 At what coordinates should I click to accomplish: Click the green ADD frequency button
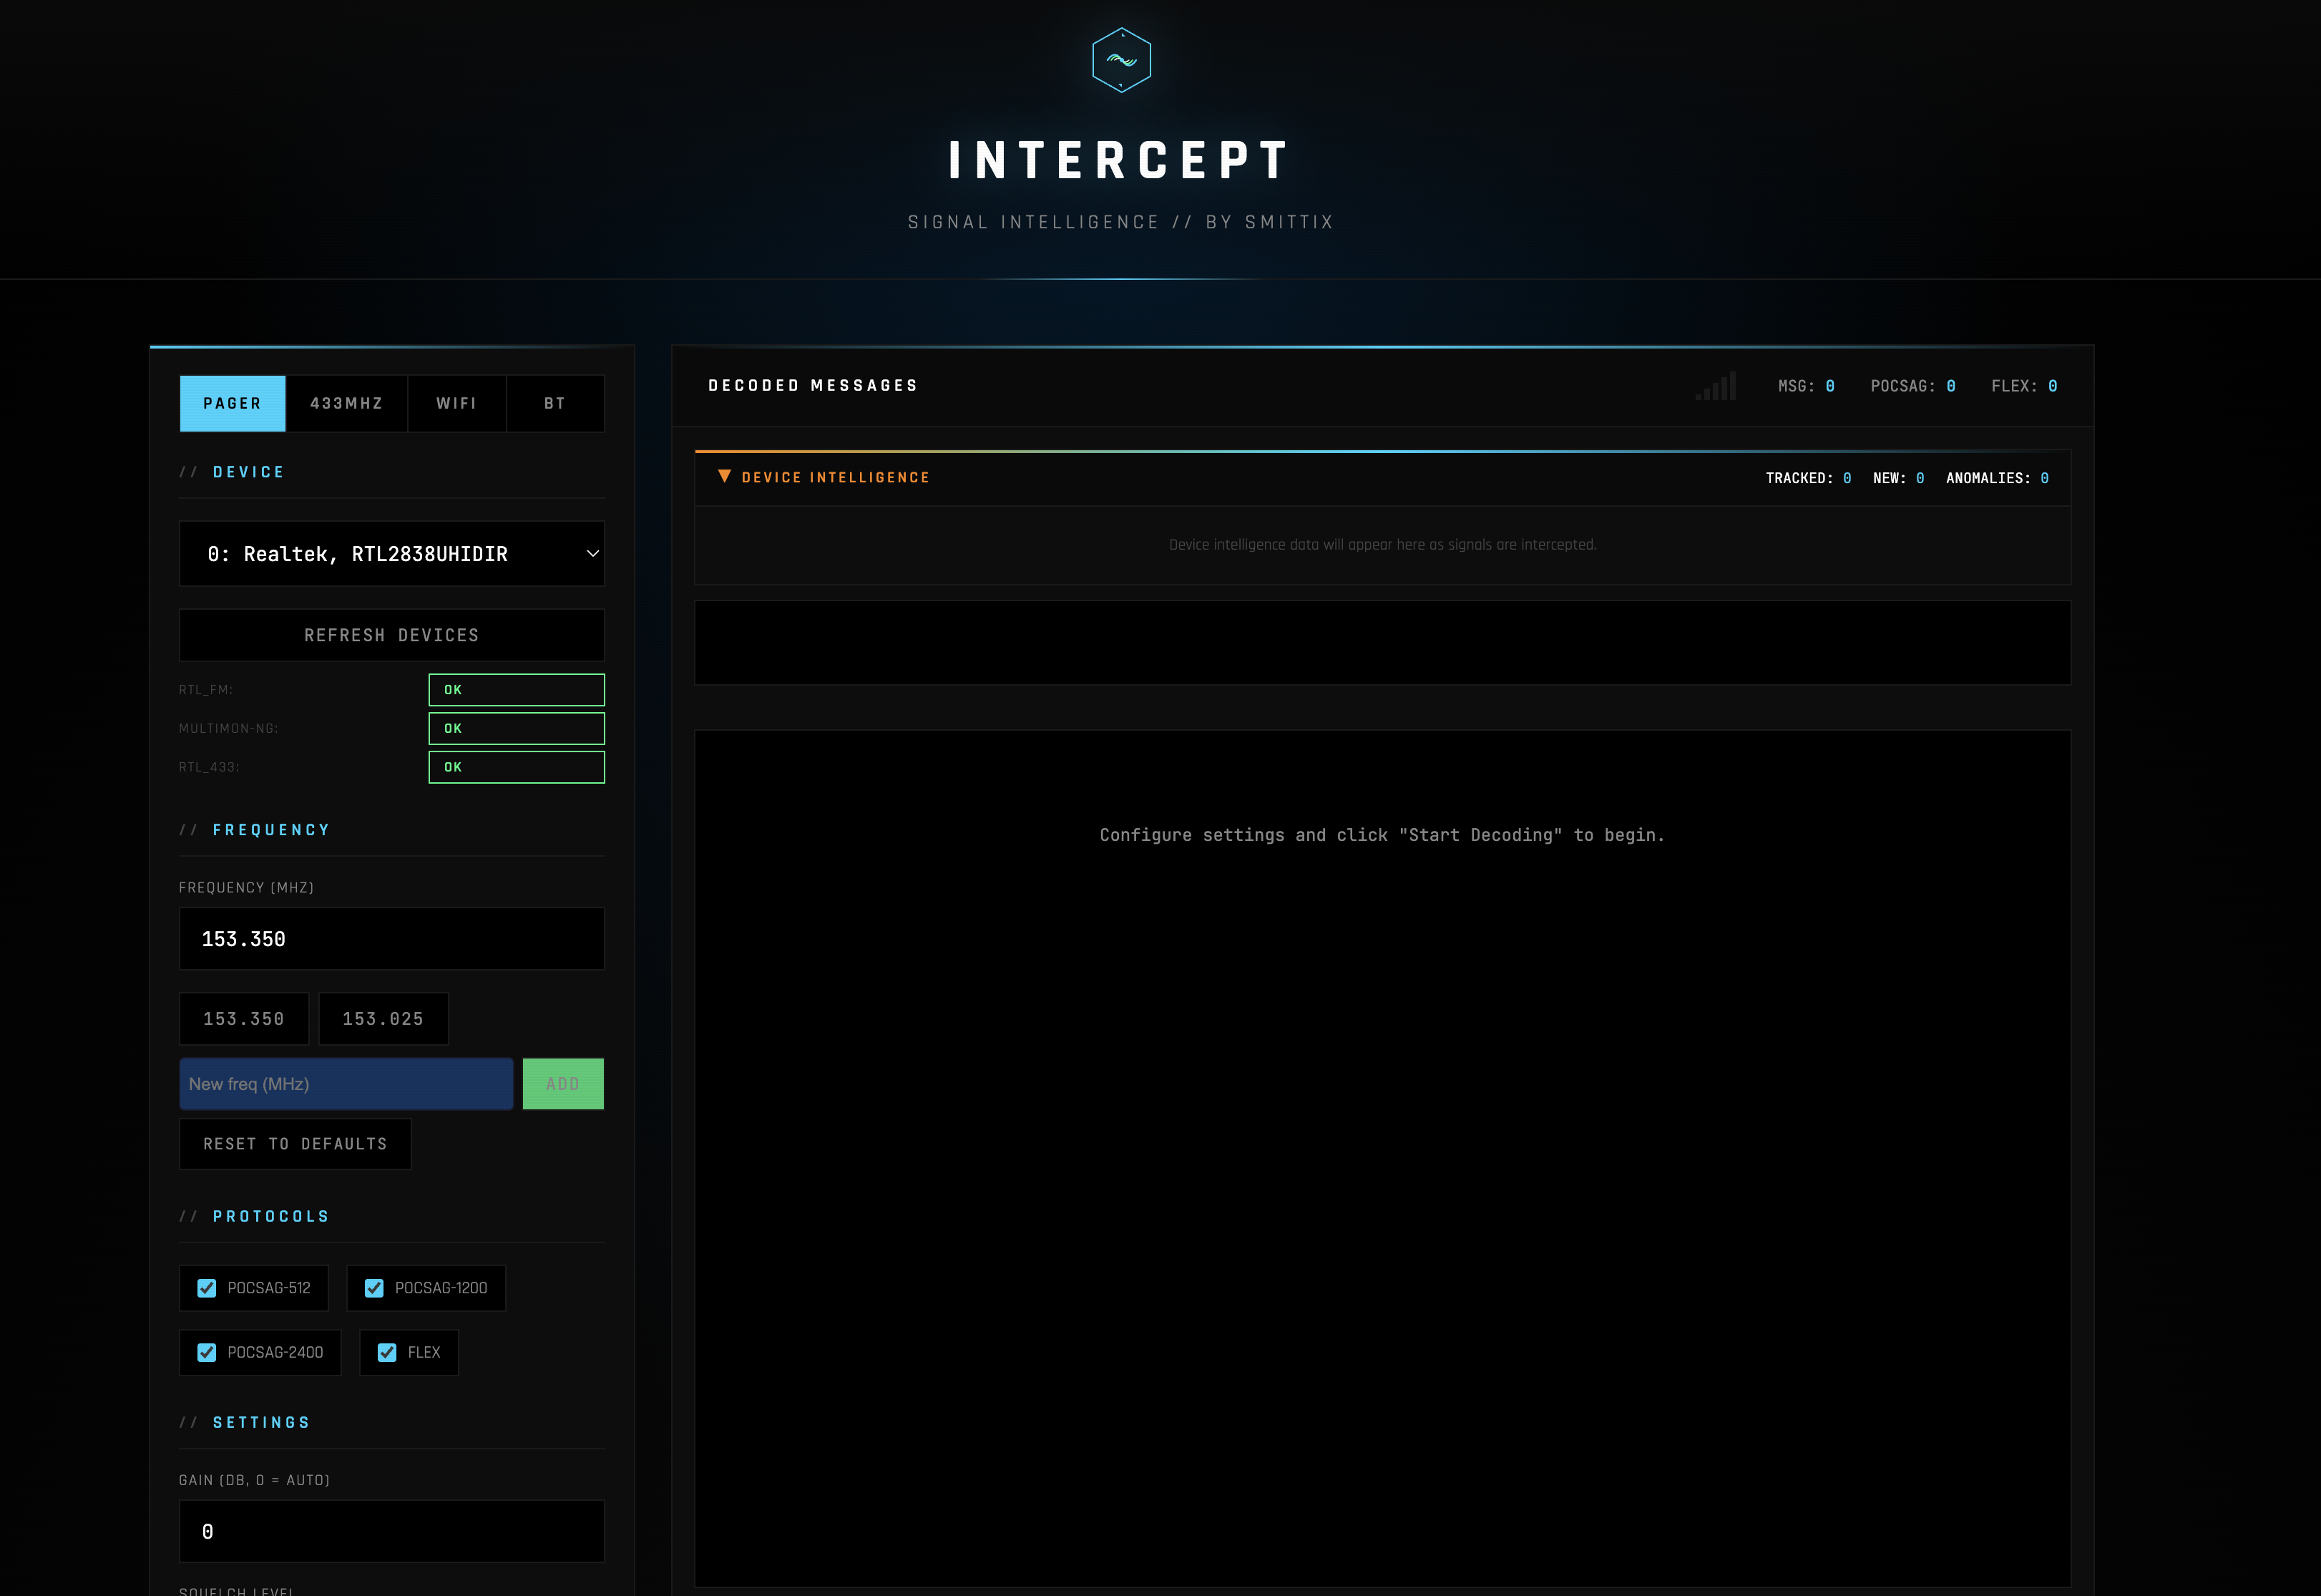[x=563, y=1084]
